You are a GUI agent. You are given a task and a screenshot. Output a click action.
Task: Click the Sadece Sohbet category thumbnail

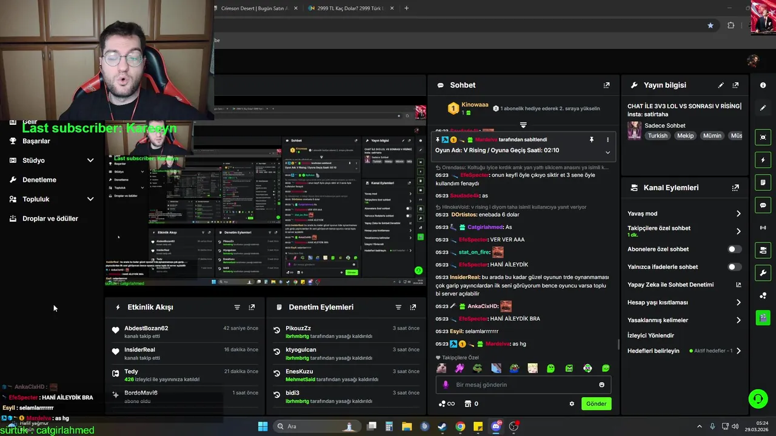(x=634, y=130)
